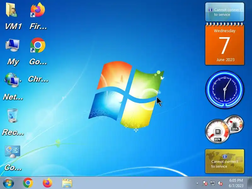The height and width of the screenshot is (189, 252).
Task: Click the Action Center flag icon
Action: coord(205,183)
